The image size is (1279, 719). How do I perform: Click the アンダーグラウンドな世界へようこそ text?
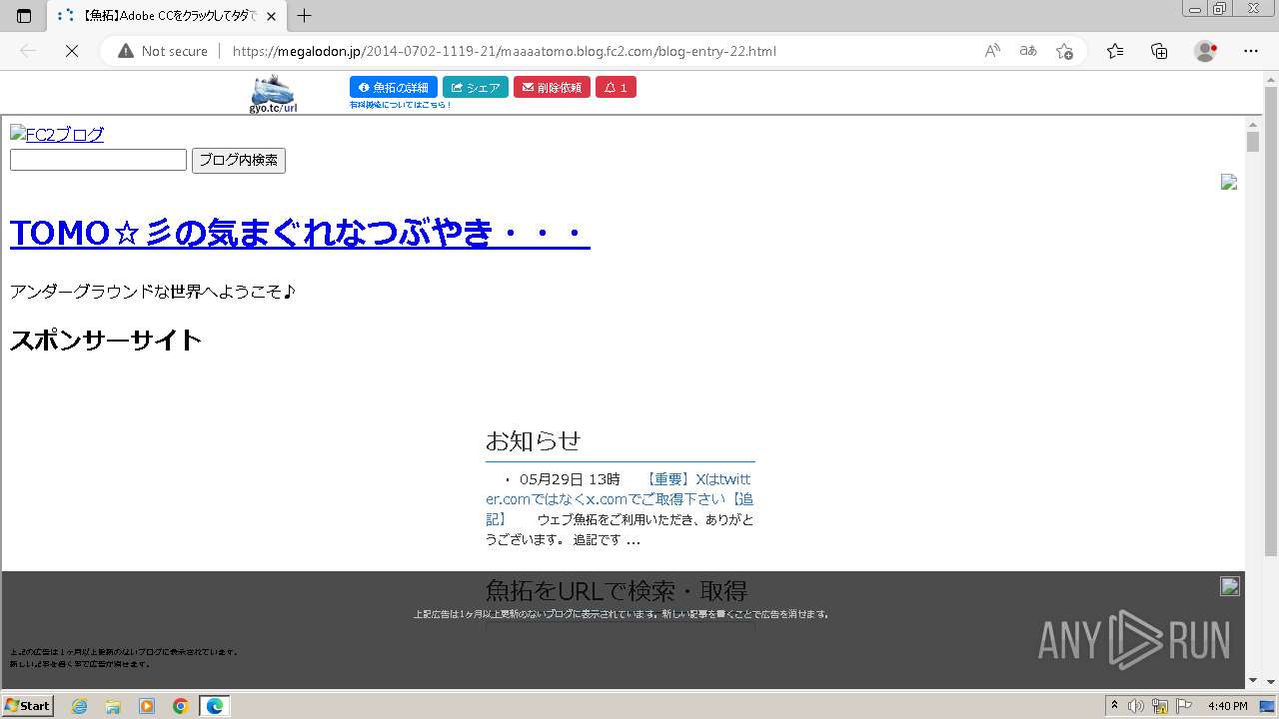pyautogui.click(x=153, y=292)
